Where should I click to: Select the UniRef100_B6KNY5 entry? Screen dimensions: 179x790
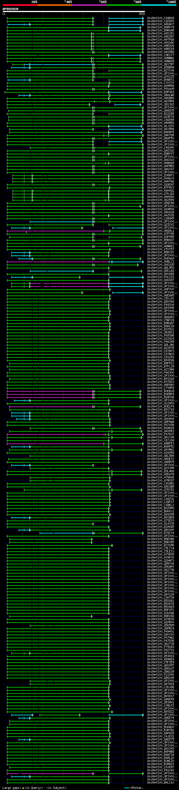pos(161,132)
